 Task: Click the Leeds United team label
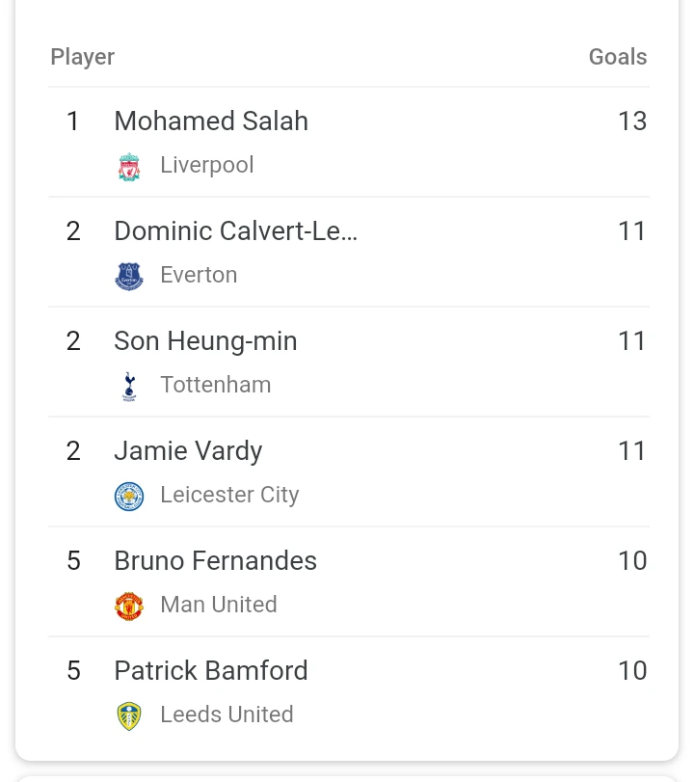click(227, 715)
